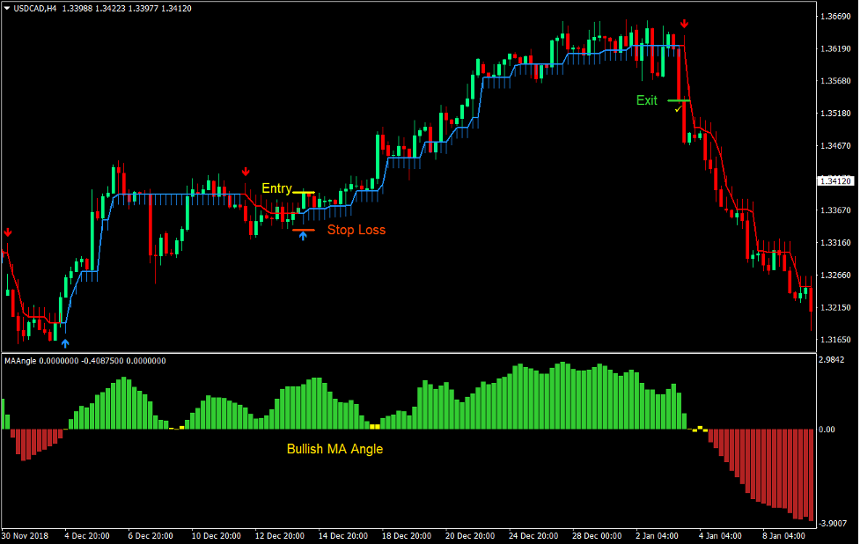The width and height of the screenshot is (860, 544).
Task: Click the red down arrow near the Entry label
Action: [246, 170]
